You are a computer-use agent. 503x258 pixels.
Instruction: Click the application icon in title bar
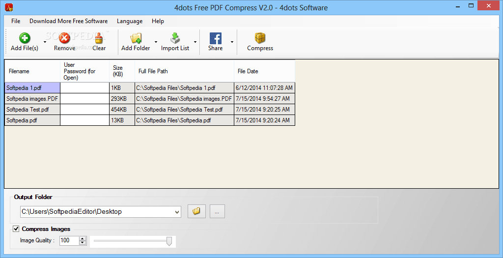pos(9,7)
